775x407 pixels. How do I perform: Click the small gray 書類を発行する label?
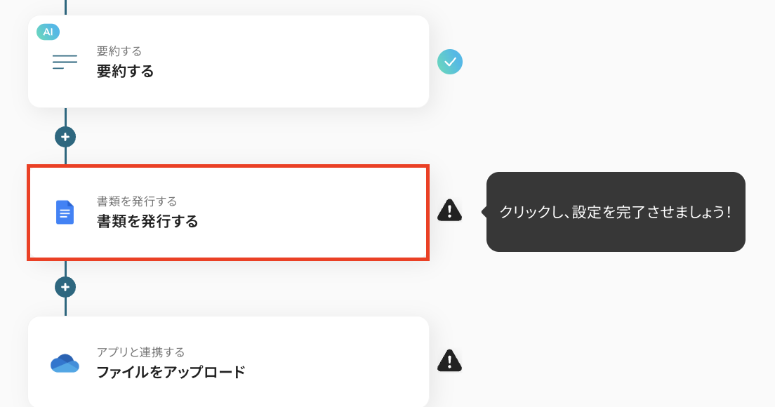[x=137, y=201]
